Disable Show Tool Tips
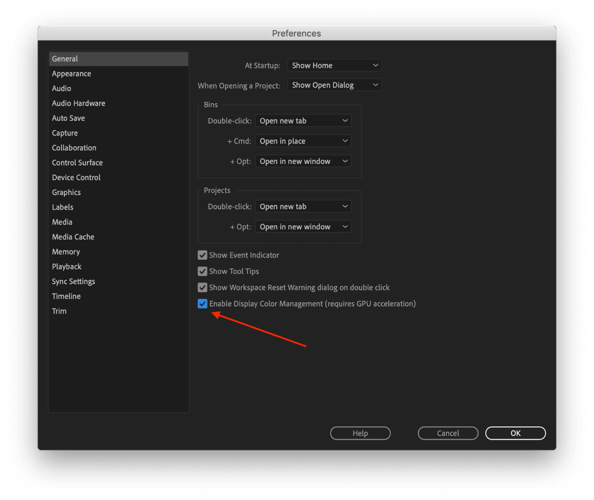 coord(202,271)
